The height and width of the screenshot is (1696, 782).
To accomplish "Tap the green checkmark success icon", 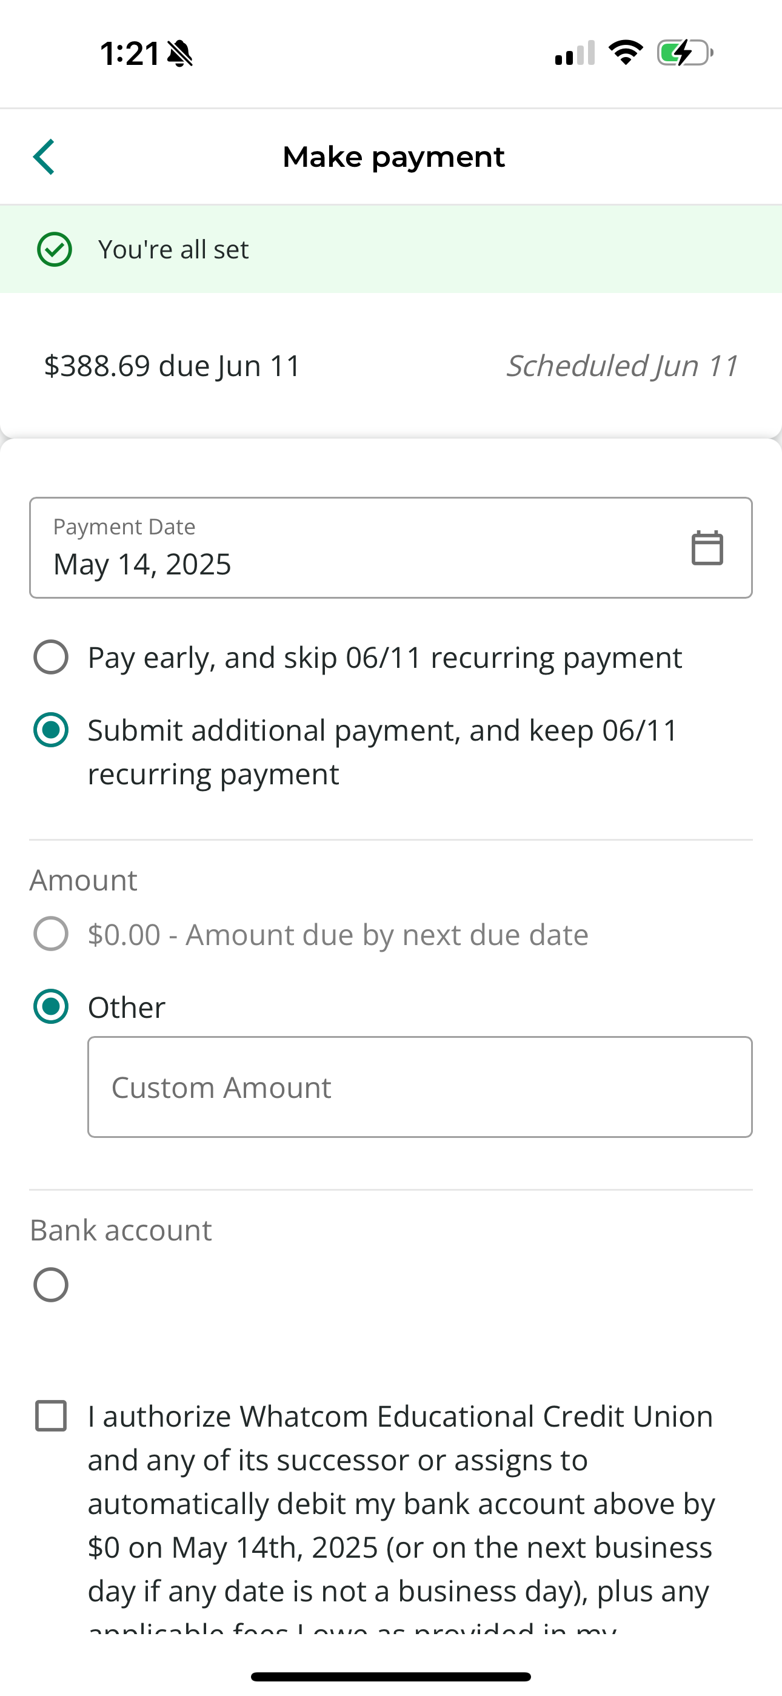I will pyautogui.click(x=54, y=249).
